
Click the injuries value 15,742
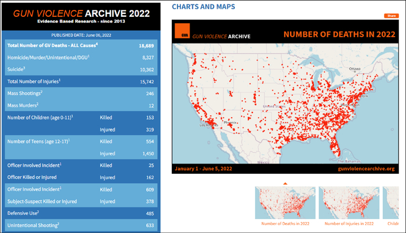click(147, 82)
